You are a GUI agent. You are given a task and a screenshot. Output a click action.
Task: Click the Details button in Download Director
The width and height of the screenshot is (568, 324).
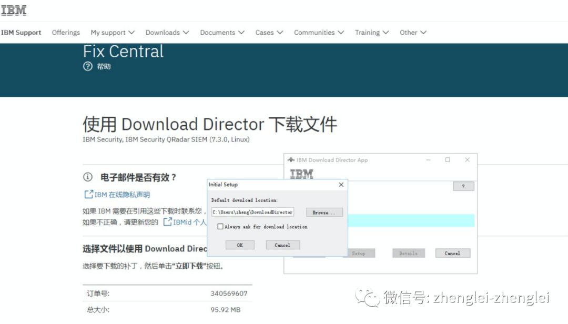pos(408,254)
